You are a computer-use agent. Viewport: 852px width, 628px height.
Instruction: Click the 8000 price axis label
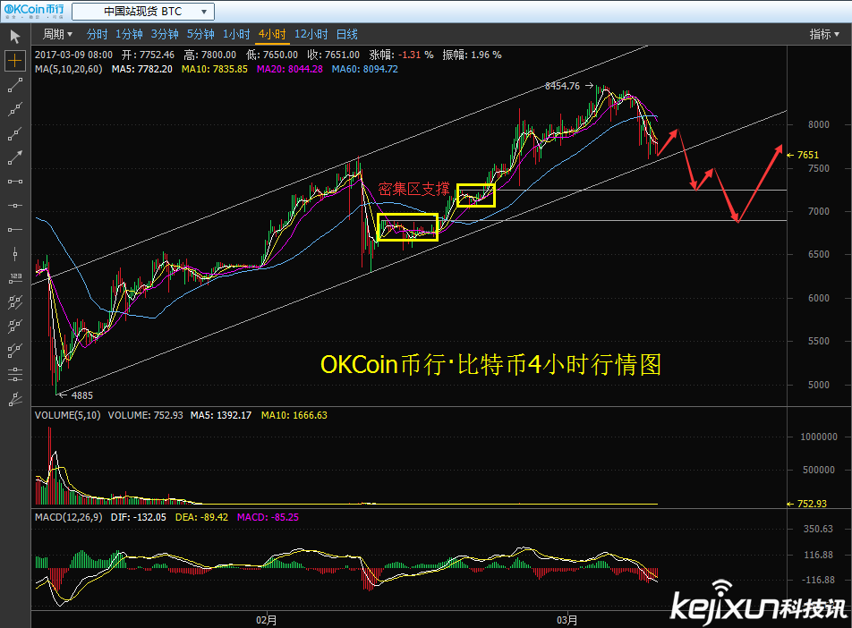click(818, 124)
